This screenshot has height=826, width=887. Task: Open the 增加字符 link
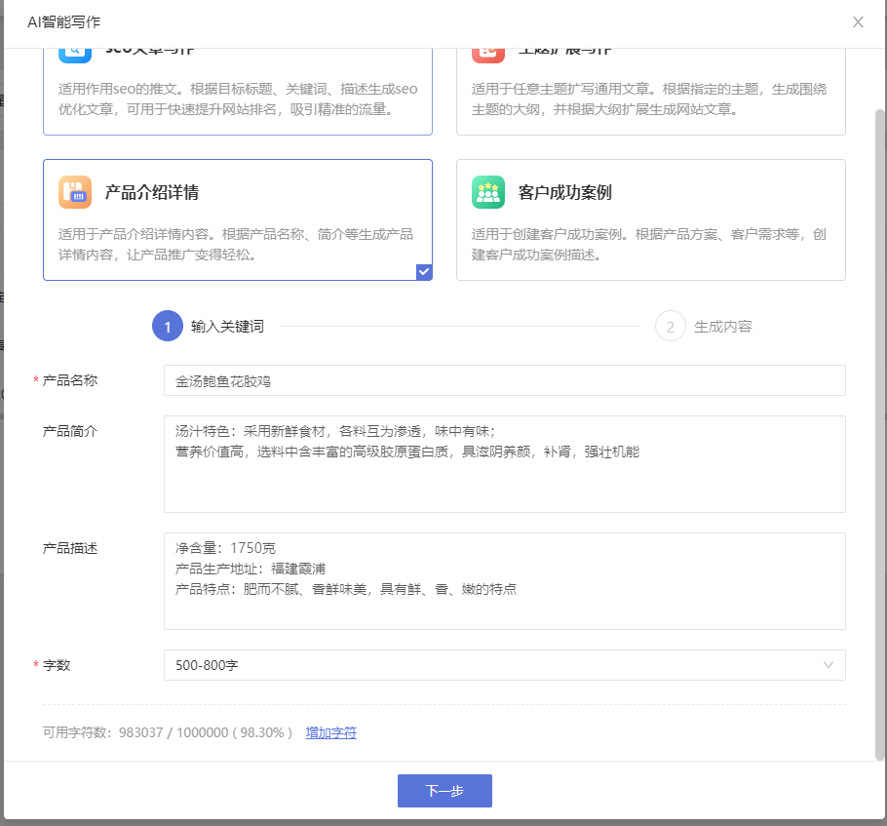(331, 732)
